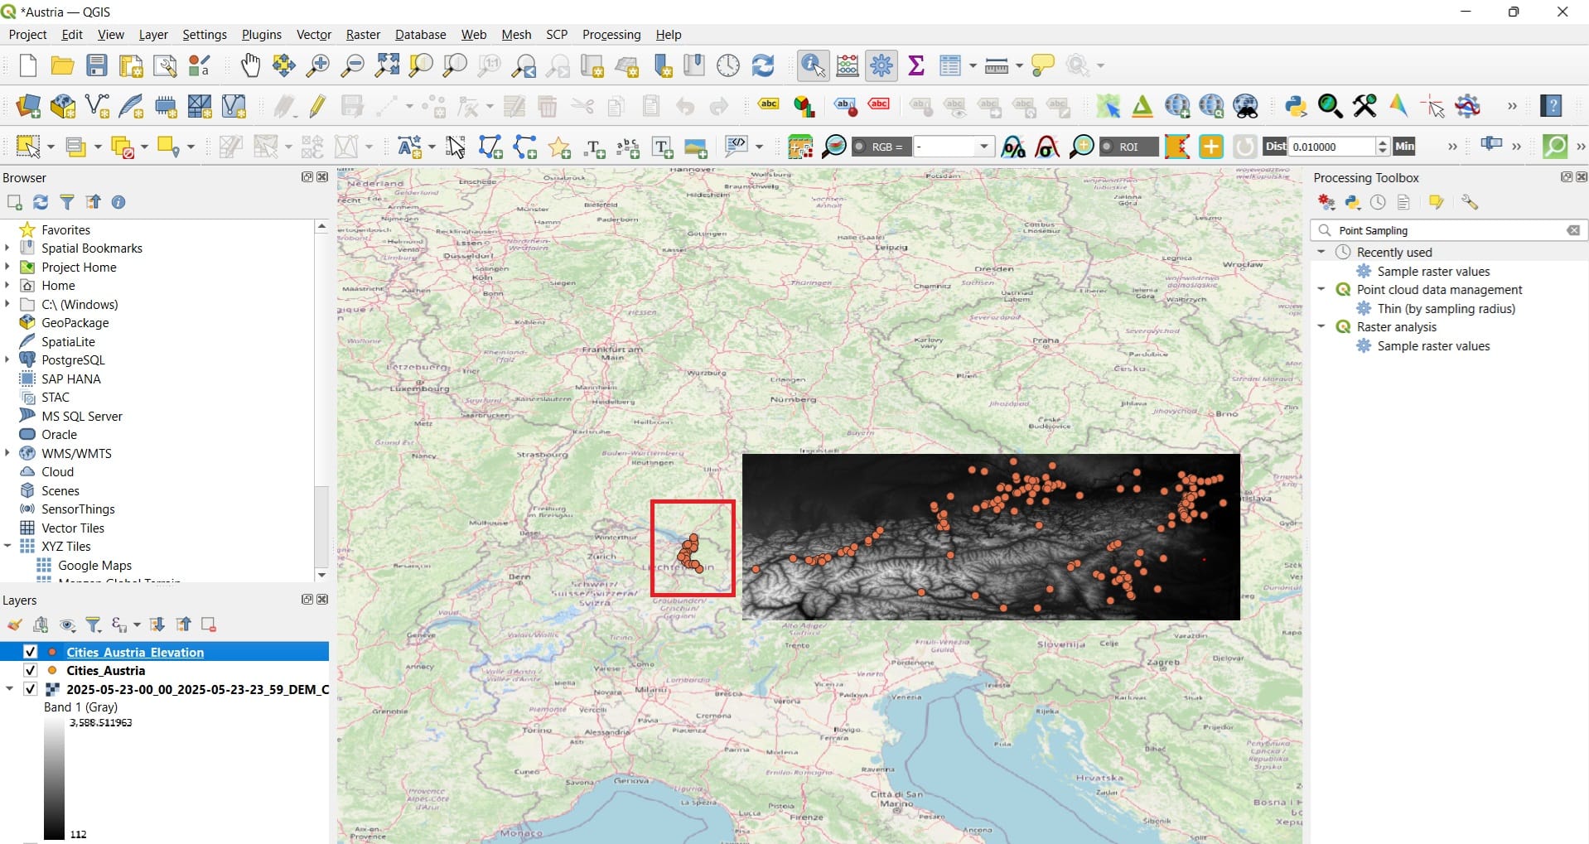Screen dimensions: 1589x844
Task: Open project using the folder icon
Action: pyautogui.click(x=62, y=65)
